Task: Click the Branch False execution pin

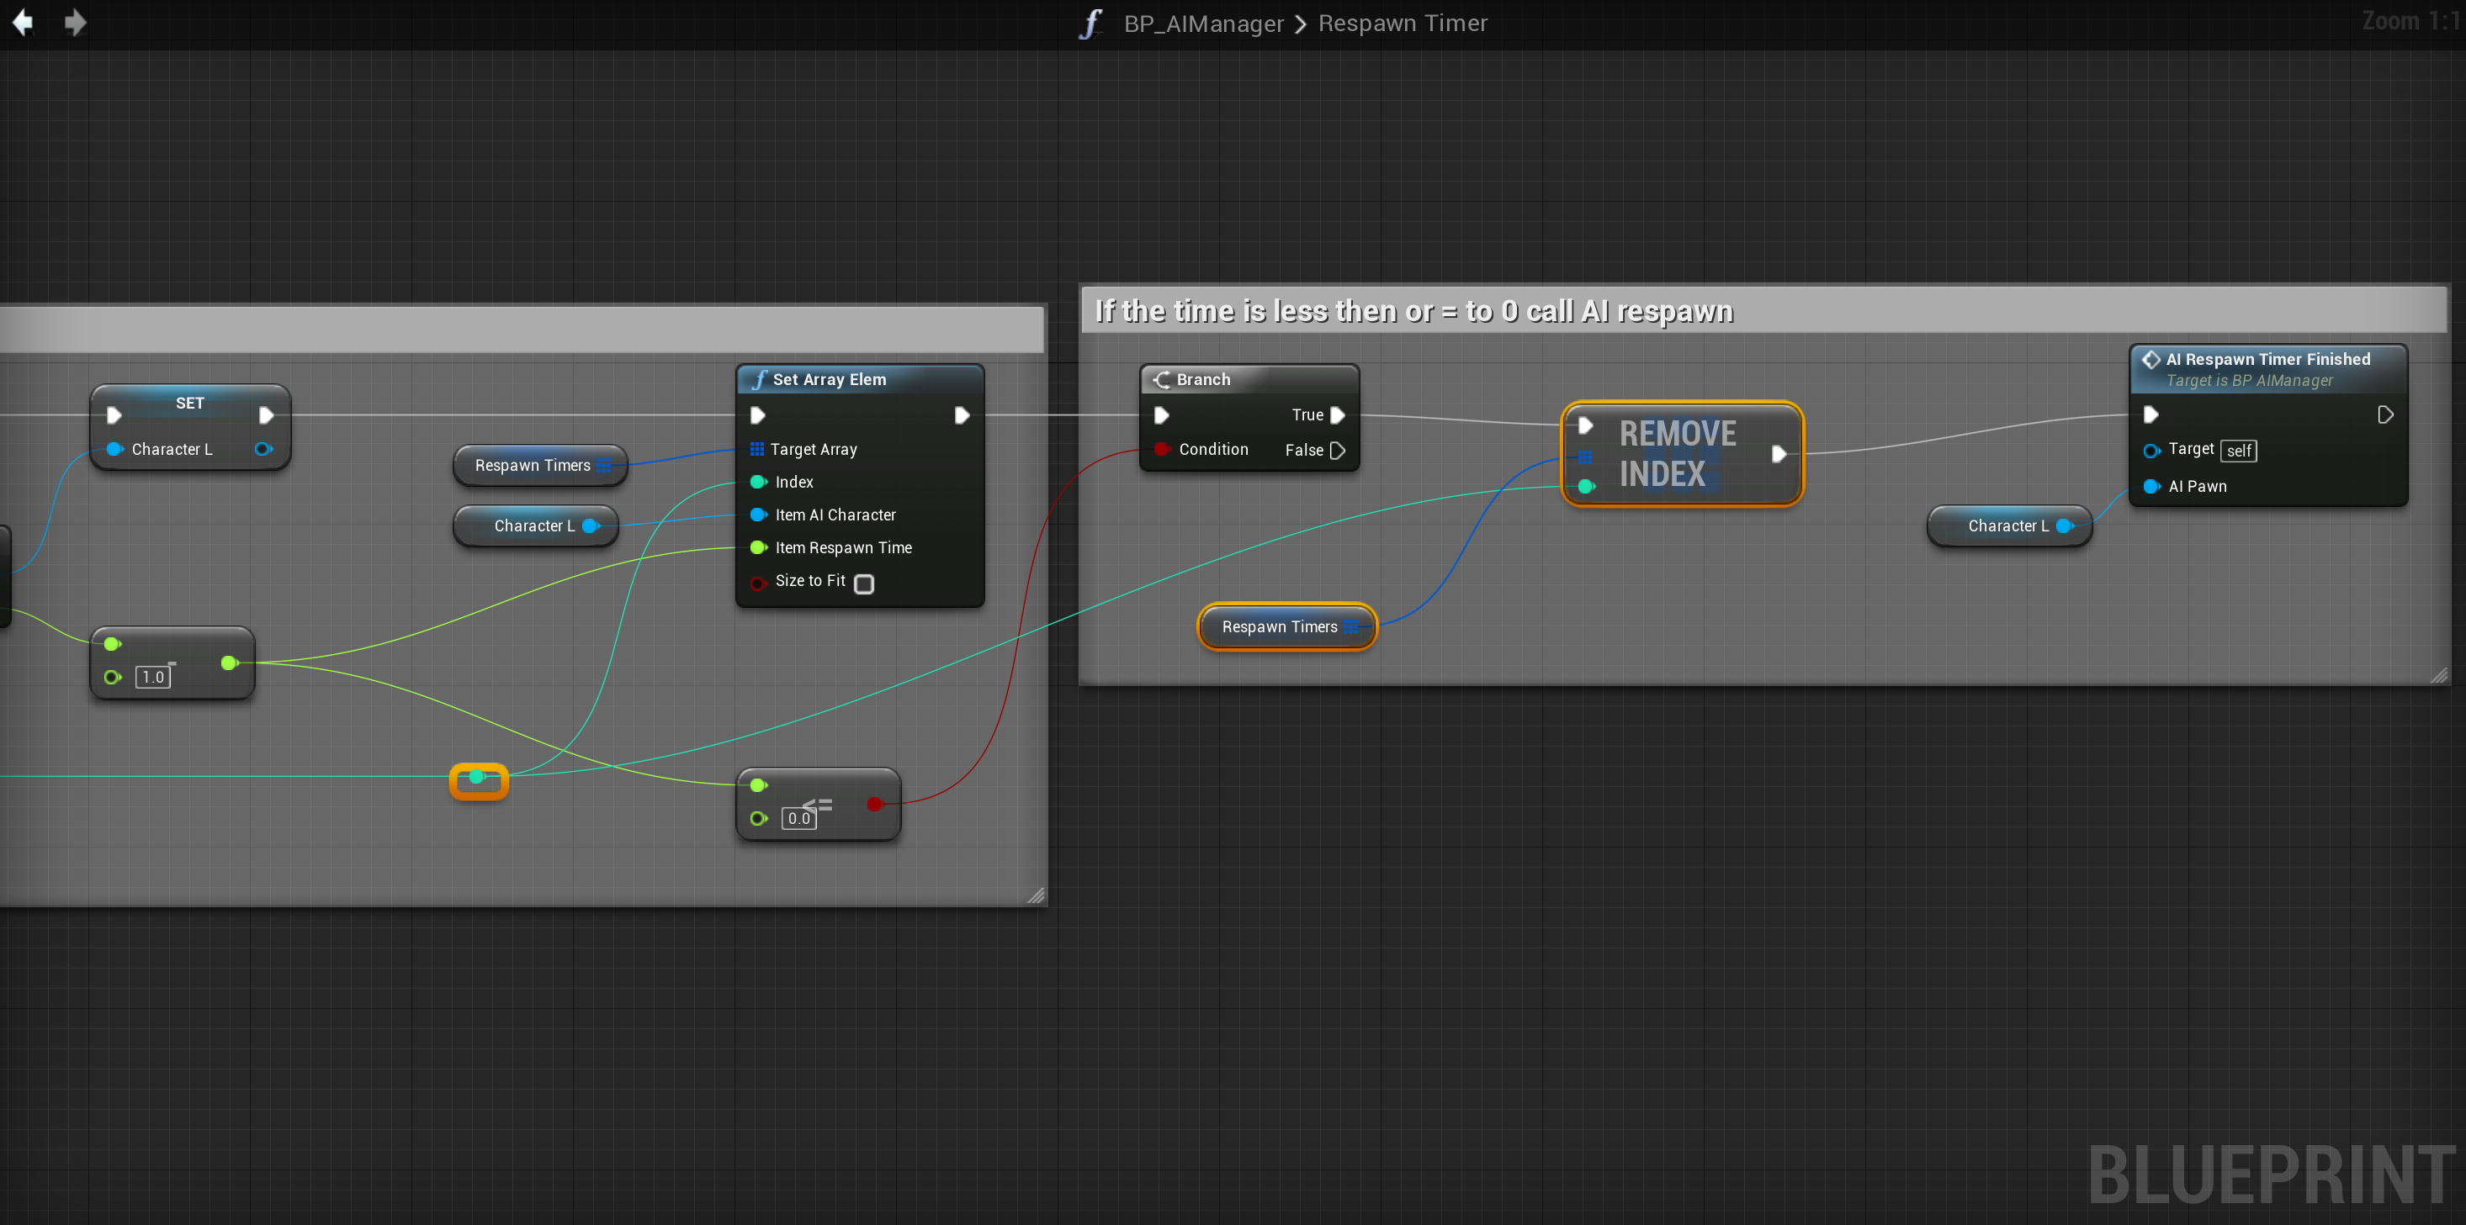Action: 1339,451
